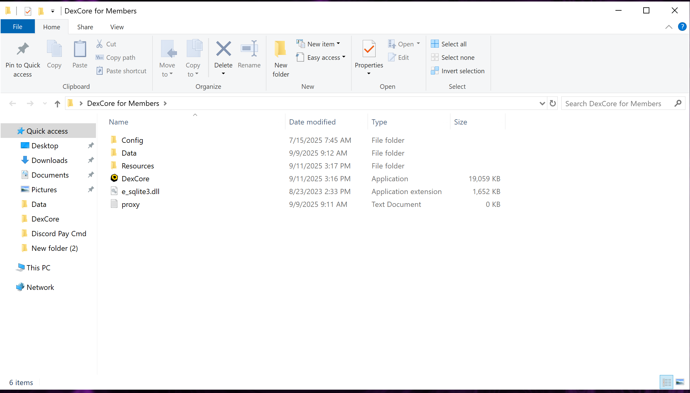The width and height of the screenshot is (690, 393).
Task: Sort files by the Date modified column
Action: tap(312, 122)
